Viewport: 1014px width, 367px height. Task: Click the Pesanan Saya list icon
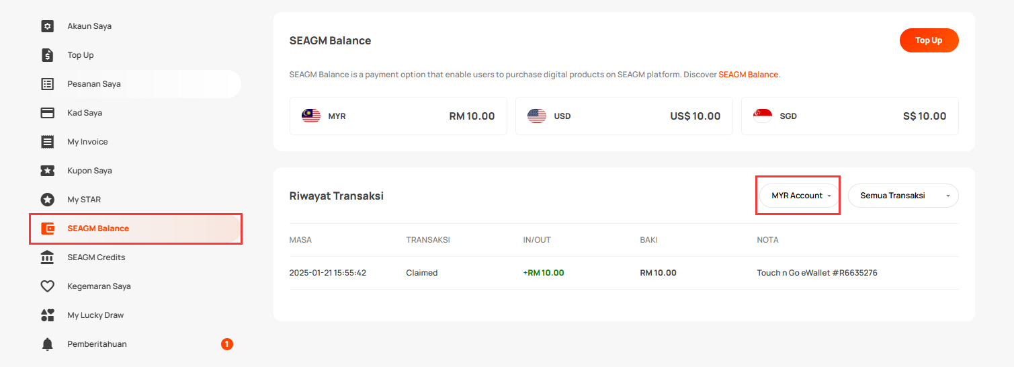click(x=47, y=84)
